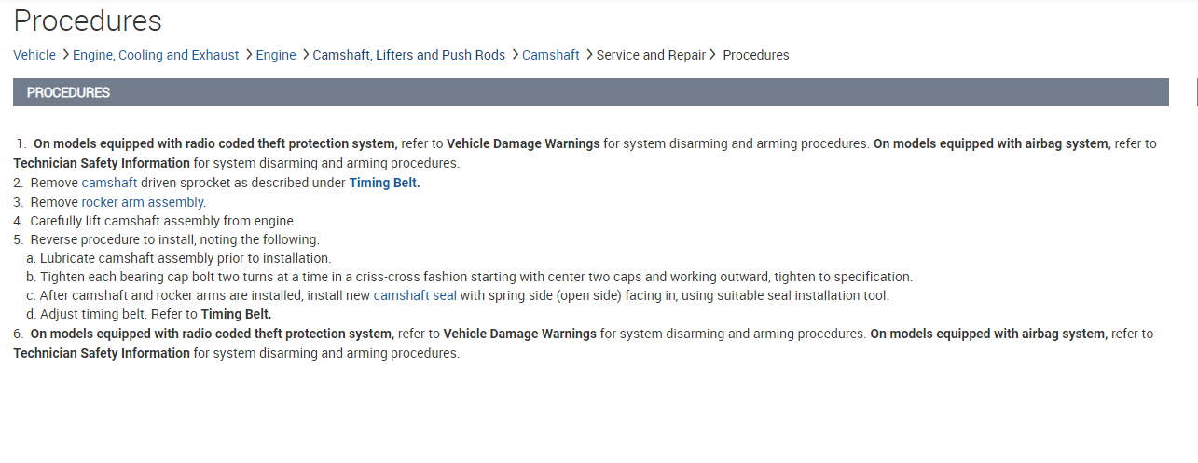
Task: Click Procedures at end of breadcrumb
Action: tap(756, 55)
